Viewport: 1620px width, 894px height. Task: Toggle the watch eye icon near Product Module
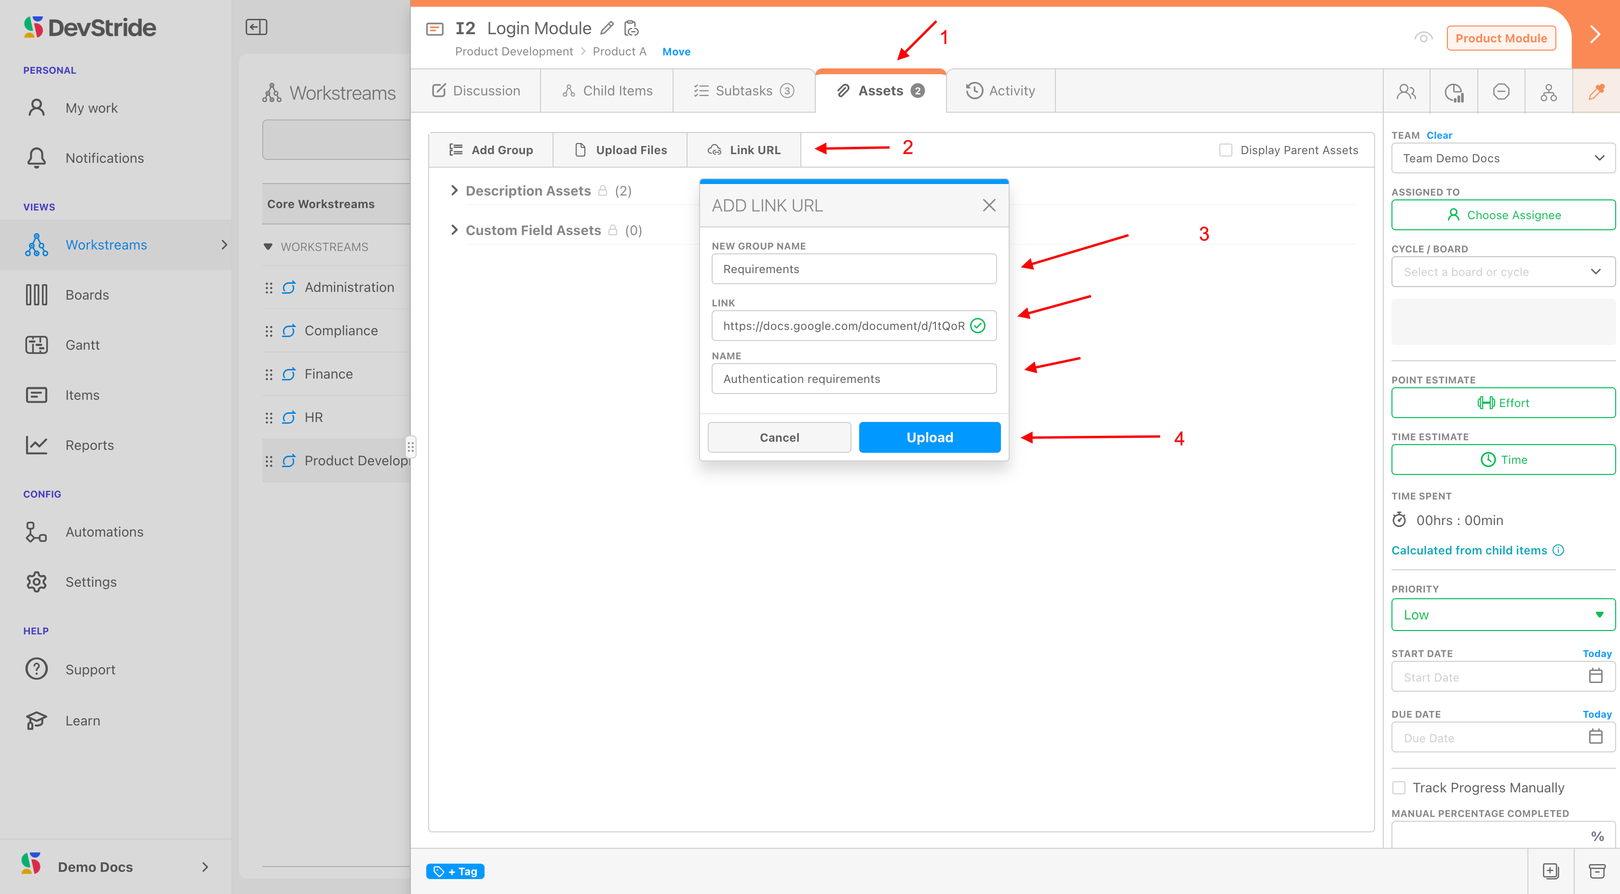coord(1423,38)
